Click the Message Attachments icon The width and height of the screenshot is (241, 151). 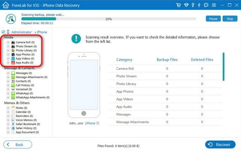pyautogui.click(x=13, y=77)
